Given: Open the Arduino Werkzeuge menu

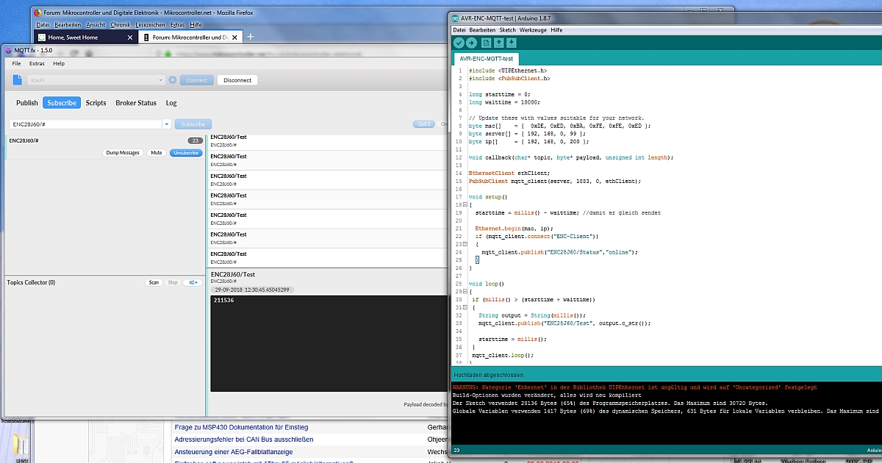Looking at the screenshot, I should pos(533,30).
